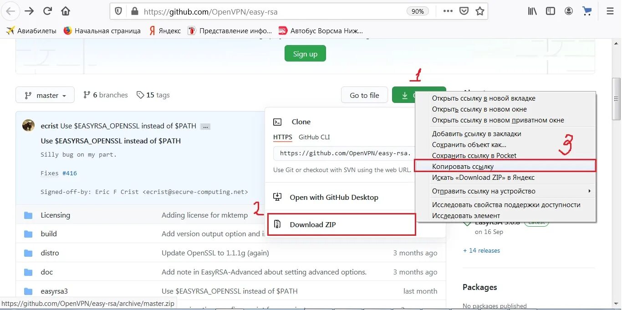Reload the page using the refresh icon

pos(47,11)
